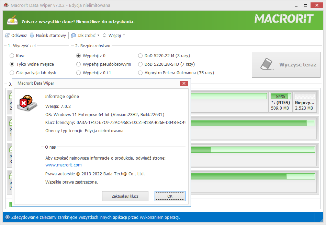
Task: Click the broom disk icon in green banner
Action: (12, 20)
